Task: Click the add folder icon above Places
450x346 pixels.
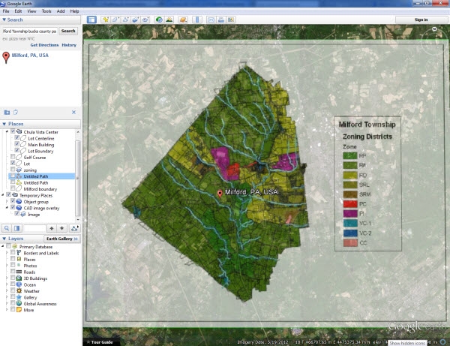Action: point(7,113)
